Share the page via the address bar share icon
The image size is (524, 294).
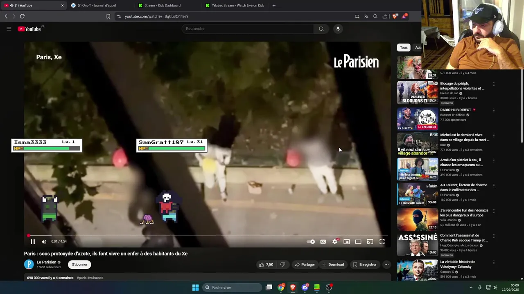coord(385,16)
